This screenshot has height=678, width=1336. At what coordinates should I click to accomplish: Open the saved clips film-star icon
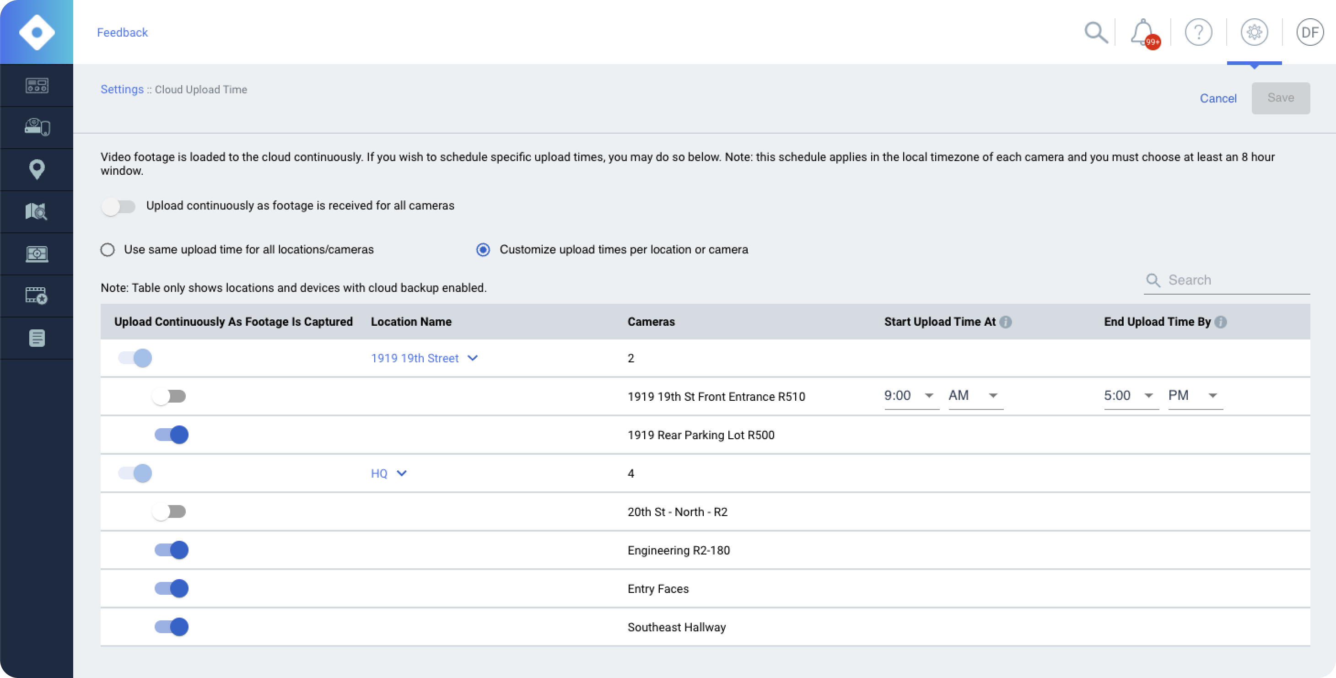pos(37,296)
